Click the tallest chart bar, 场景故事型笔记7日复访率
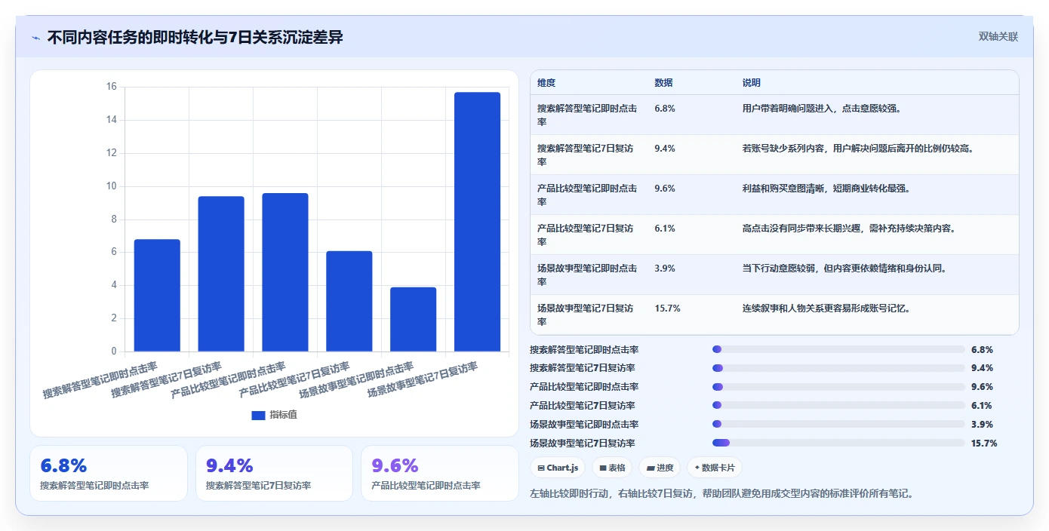Viewport: 1049px width, 531px height. pos(478,222)
